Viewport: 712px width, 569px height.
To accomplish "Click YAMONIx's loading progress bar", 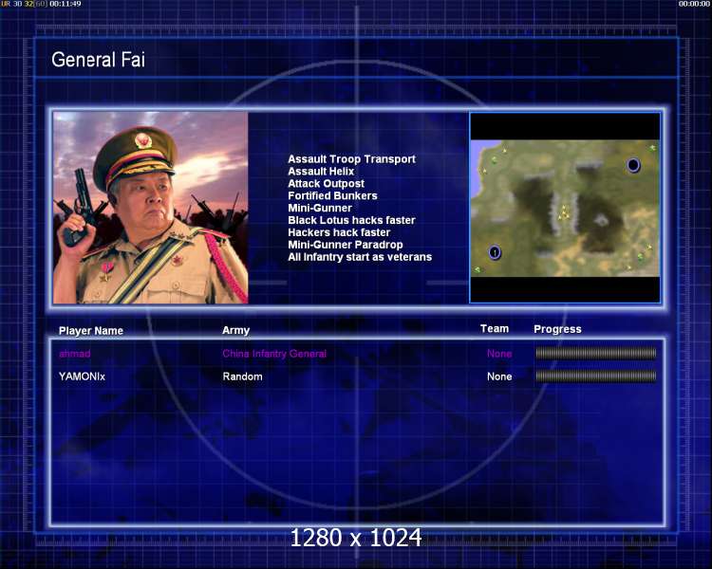I will 596,376.
